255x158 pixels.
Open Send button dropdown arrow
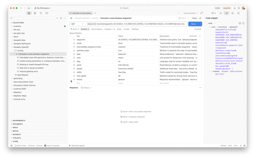click(x=200, y=24)
